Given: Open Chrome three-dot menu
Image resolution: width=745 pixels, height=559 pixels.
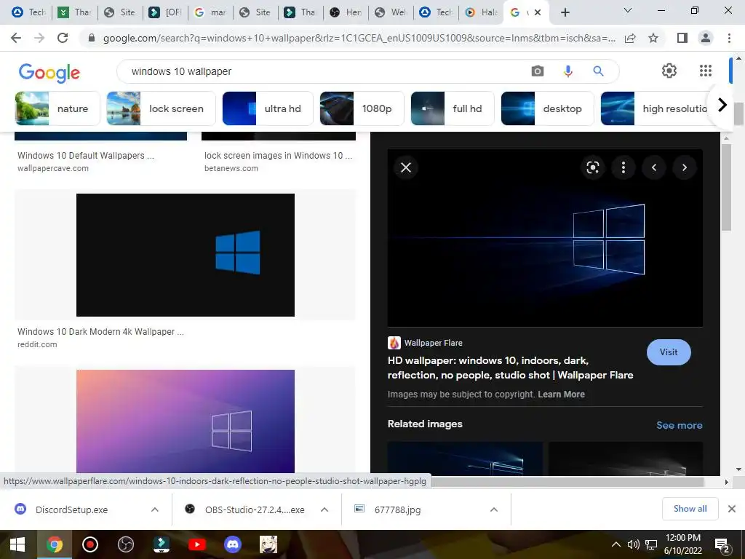Looking at the screenshot, I should tap(729, 38).
